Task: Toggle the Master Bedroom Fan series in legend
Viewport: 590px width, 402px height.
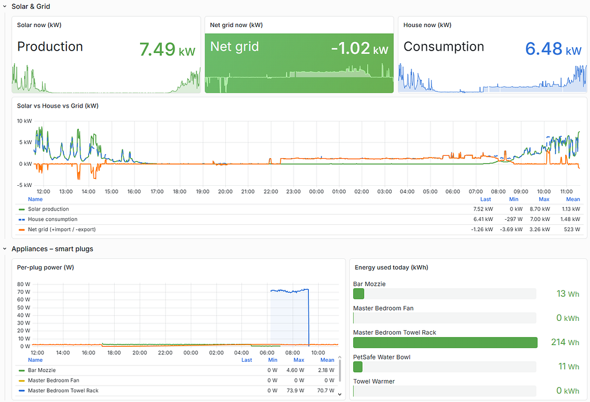Action: tap(54, 381)
